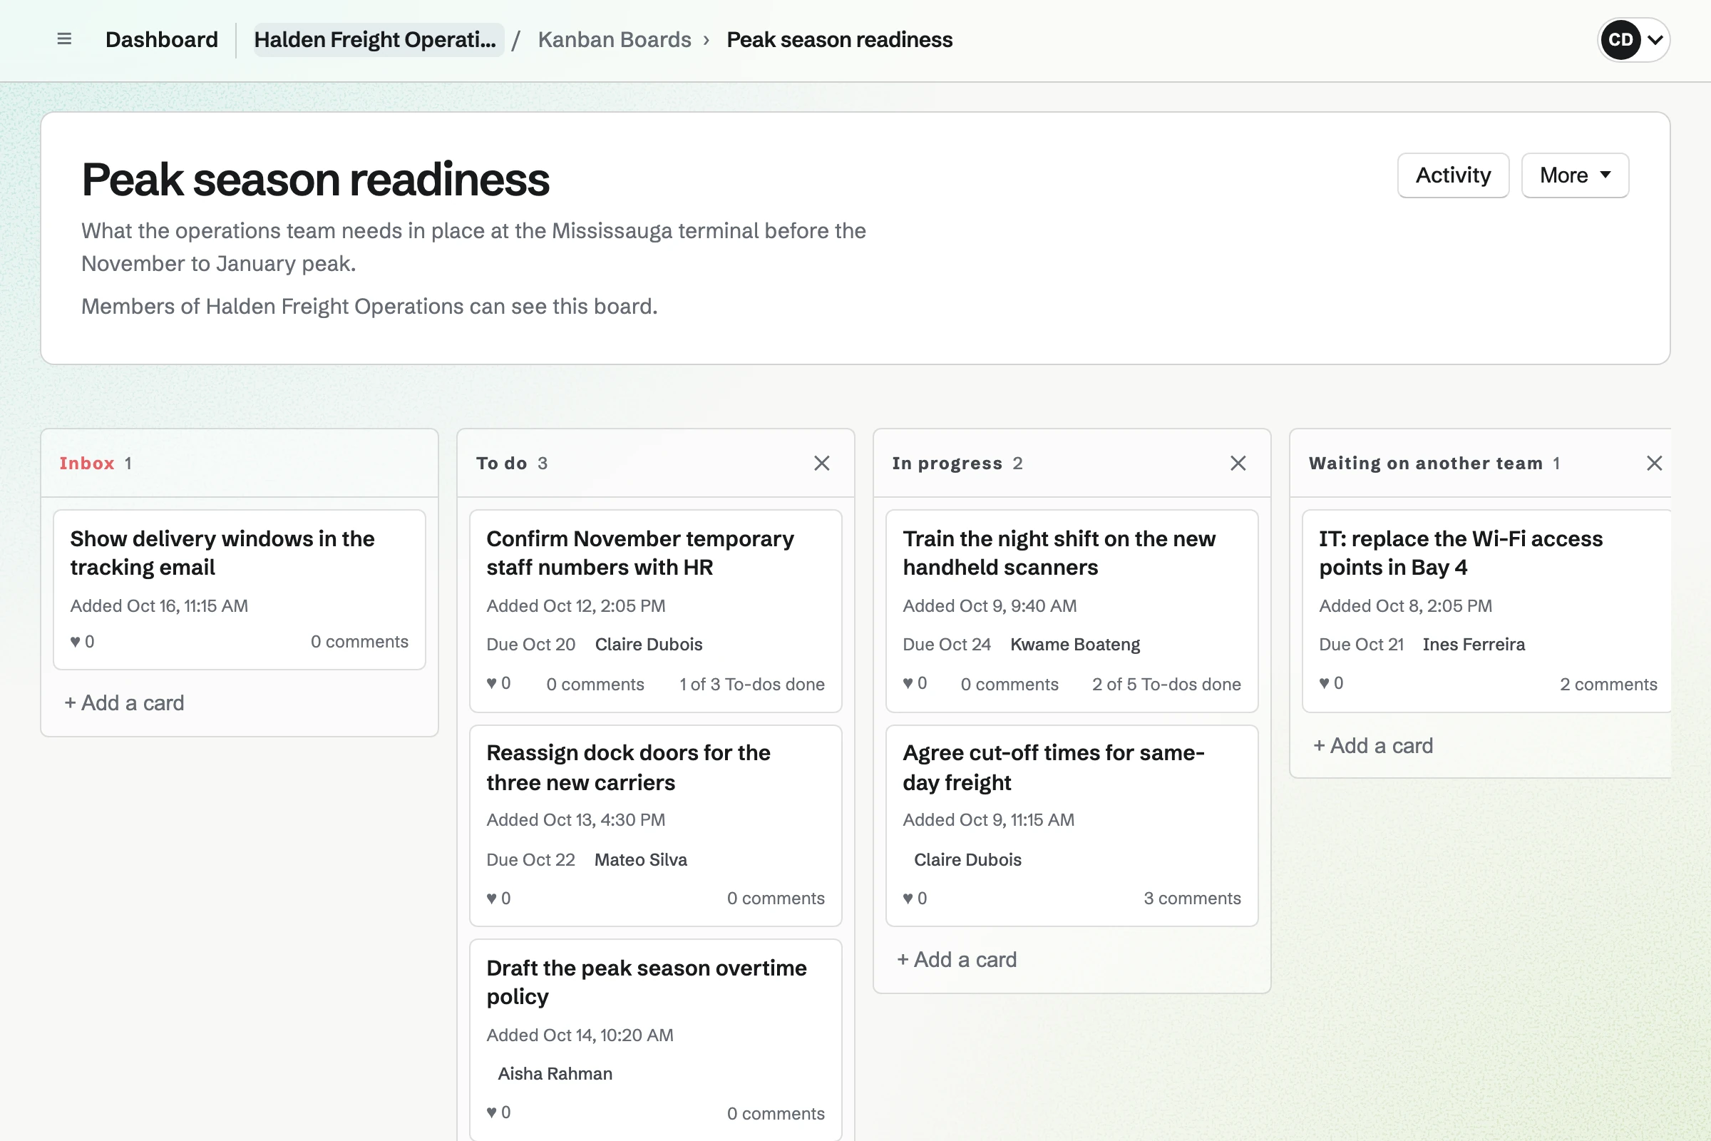The width and height of the screenshot is (1711, 1141).
Task: Click Added Oct 12, 2:05 PM timestamp
Action: tap(575, 606)
